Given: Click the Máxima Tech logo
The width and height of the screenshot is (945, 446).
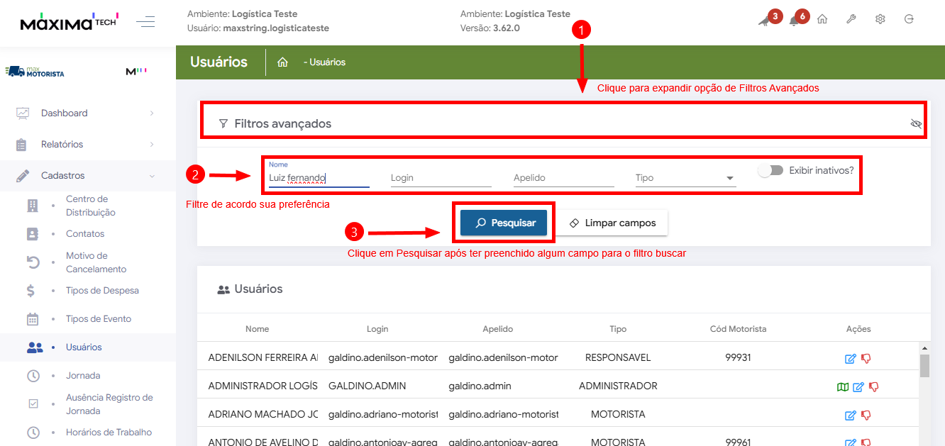Looking at the screenshot, I should pos(69,22).
